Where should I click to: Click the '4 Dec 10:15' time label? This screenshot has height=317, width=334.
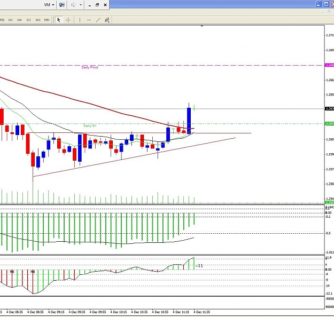119,312
